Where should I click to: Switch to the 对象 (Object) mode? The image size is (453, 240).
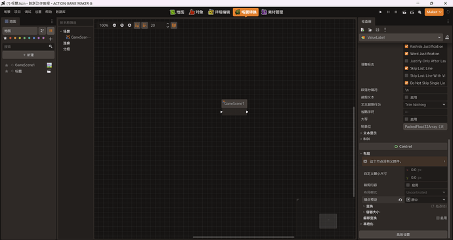pos(196,12)
